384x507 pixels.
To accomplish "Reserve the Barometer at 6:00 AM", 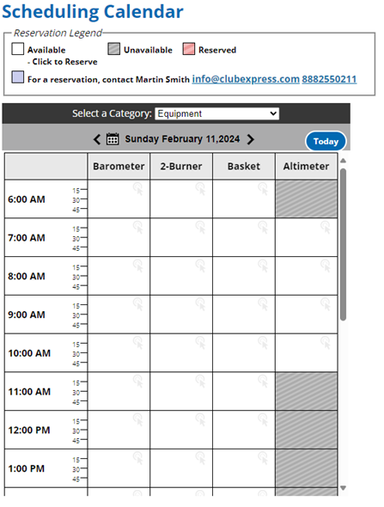I will coord(119,199).
